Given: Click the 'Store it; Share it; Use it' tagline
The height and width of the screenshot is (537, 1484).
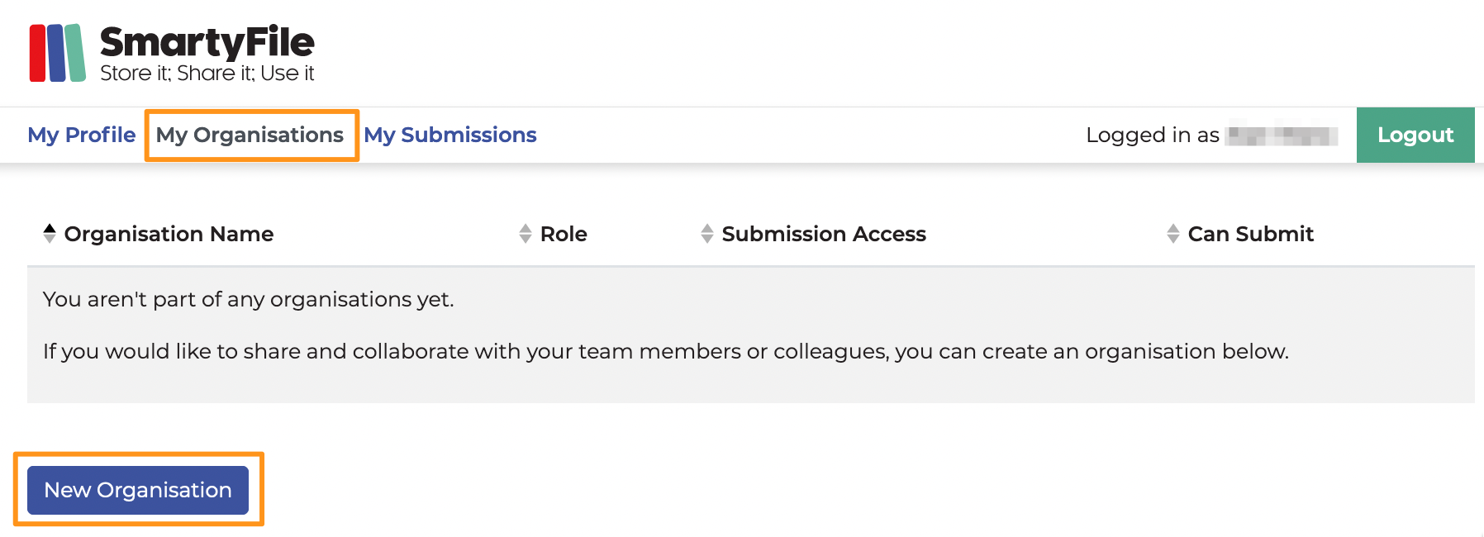Looking at the screenshot, I should click(207, 74).
